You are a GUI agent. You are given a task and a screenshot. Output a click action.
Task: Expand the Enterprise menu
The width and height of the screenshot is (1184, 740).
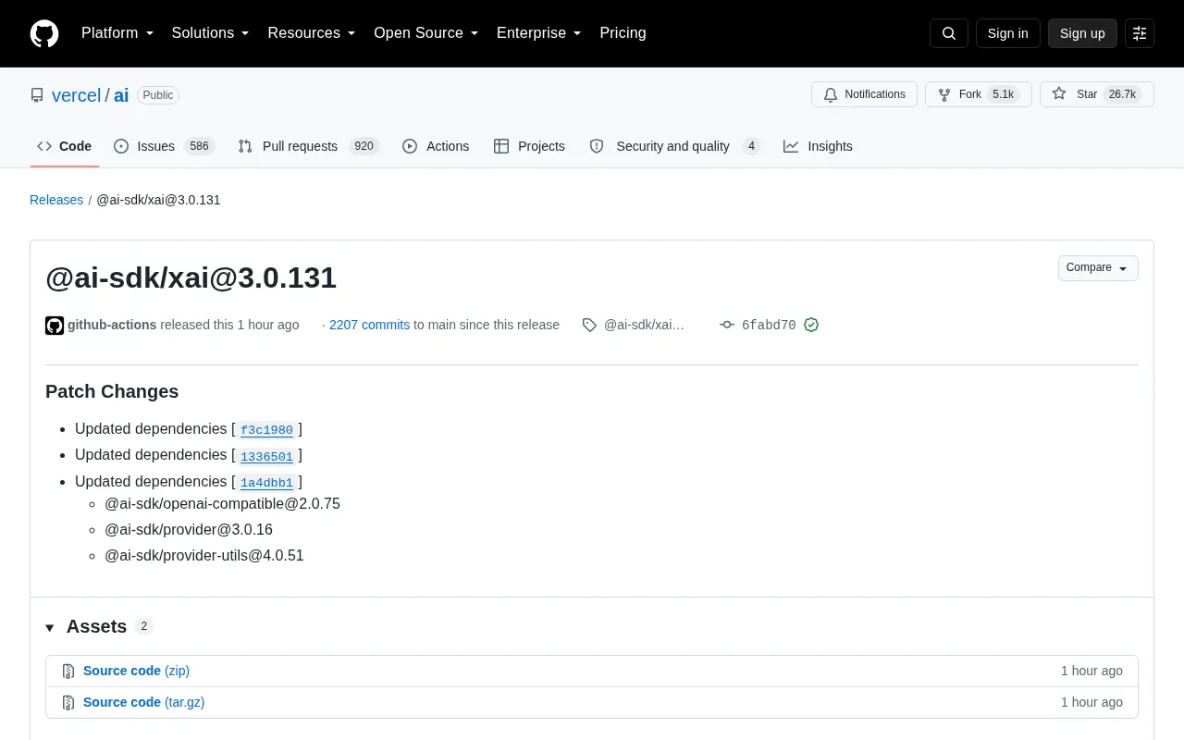pos(539,33)
